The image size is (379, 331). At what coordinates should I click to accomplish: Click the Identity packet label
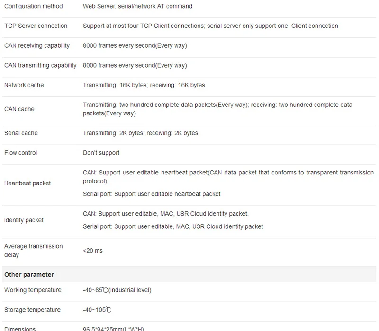24,220
